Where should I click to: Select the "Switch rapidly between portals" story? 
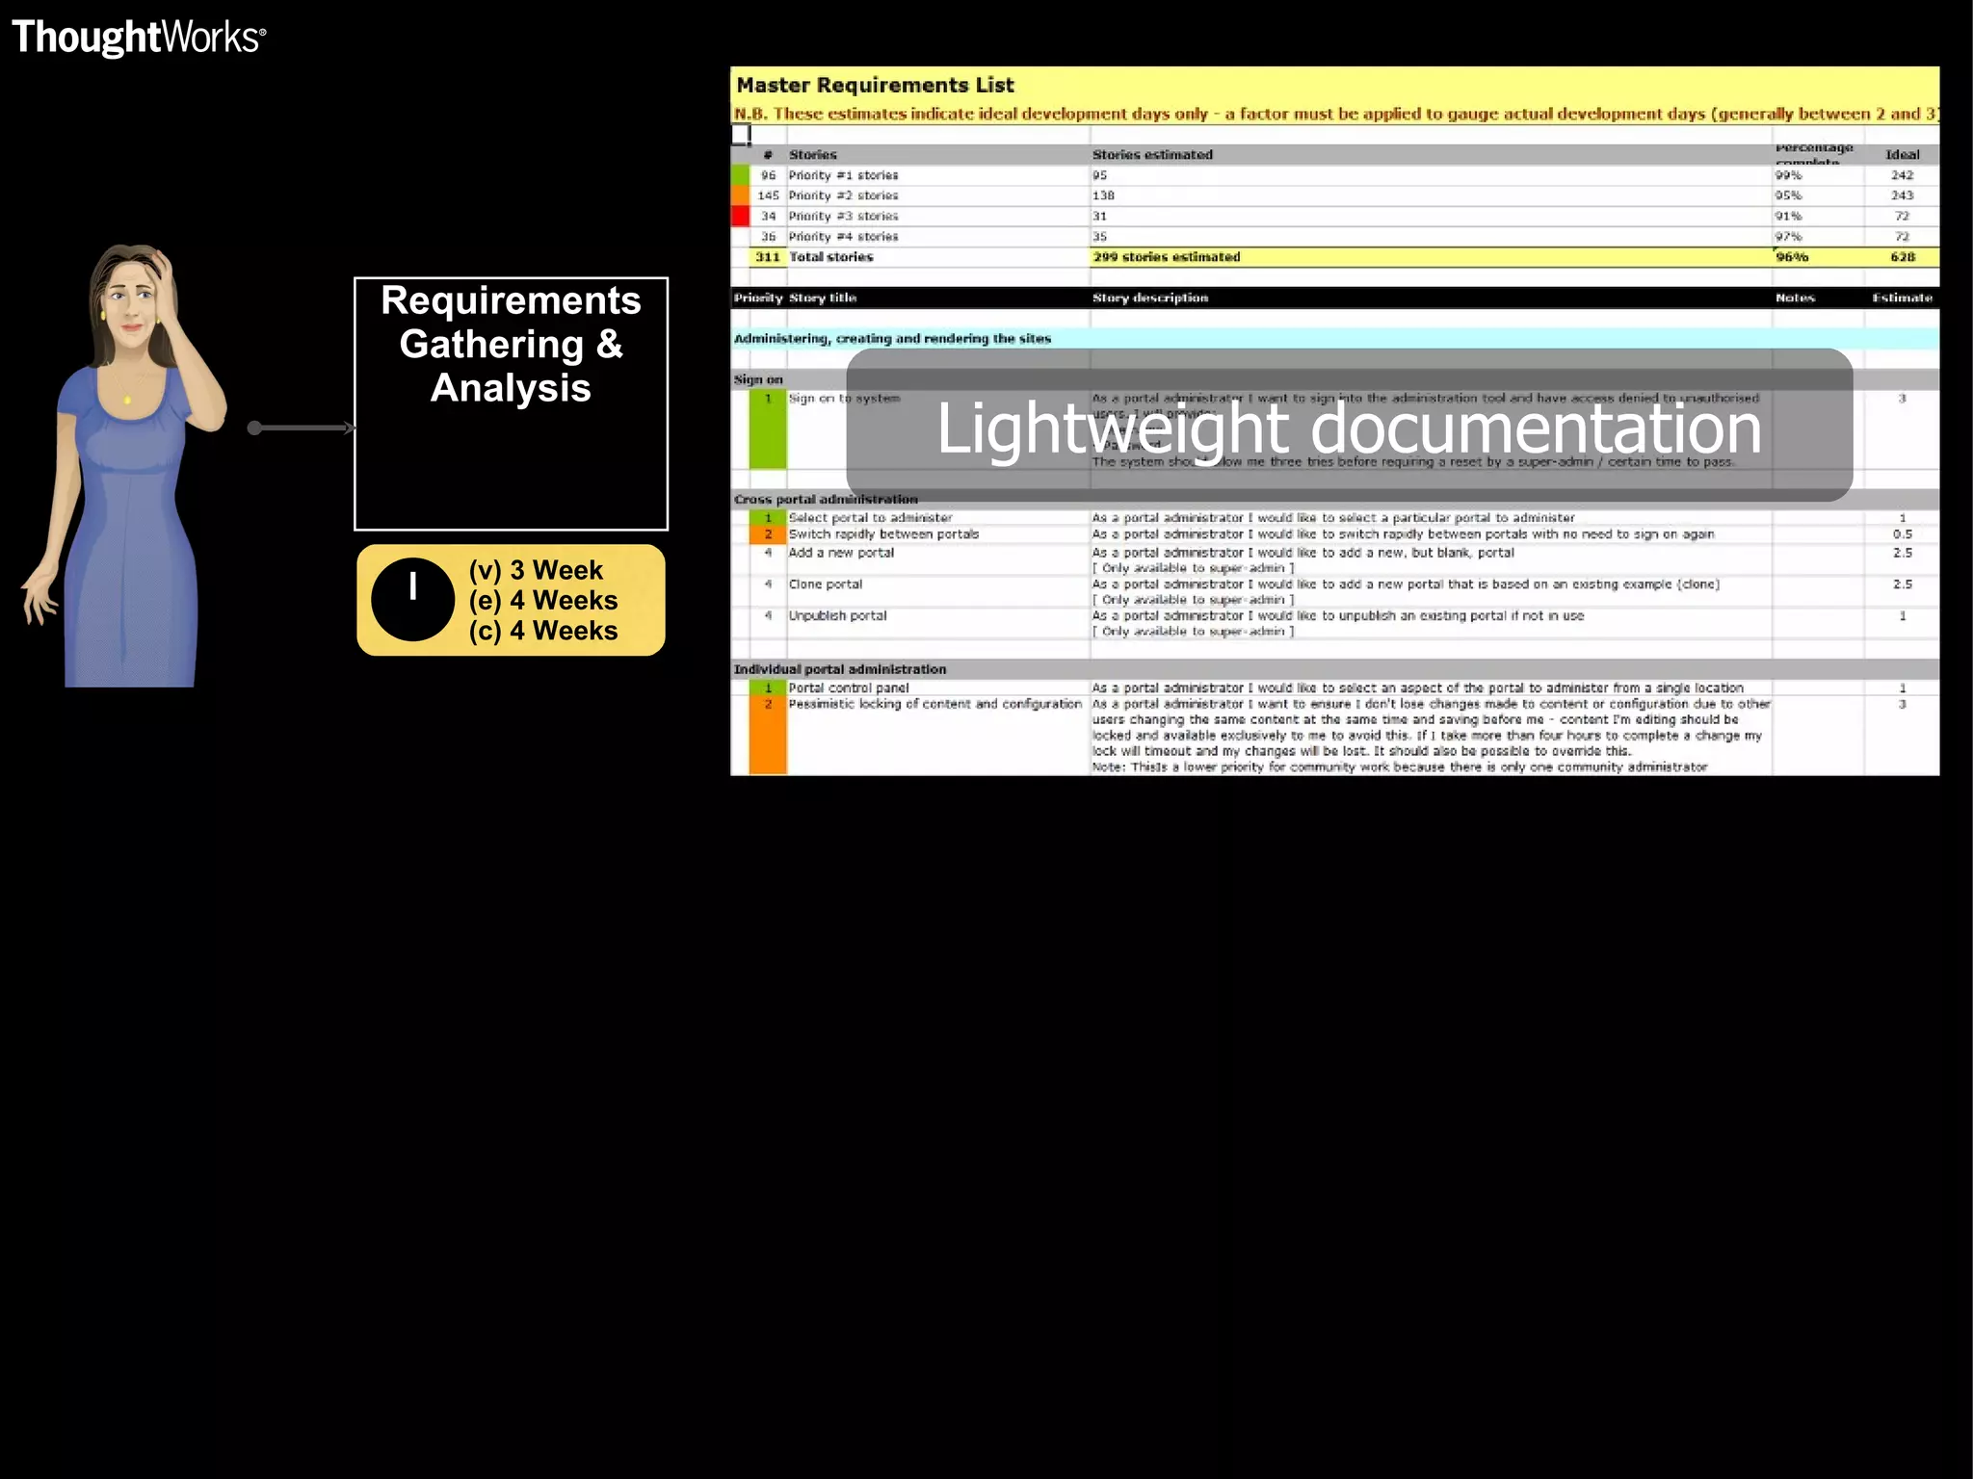883,534
